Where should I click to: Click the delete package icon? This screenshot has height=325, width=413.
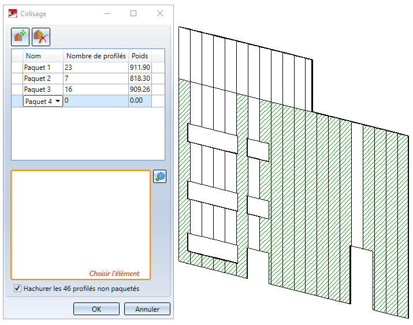click(41, 37)
